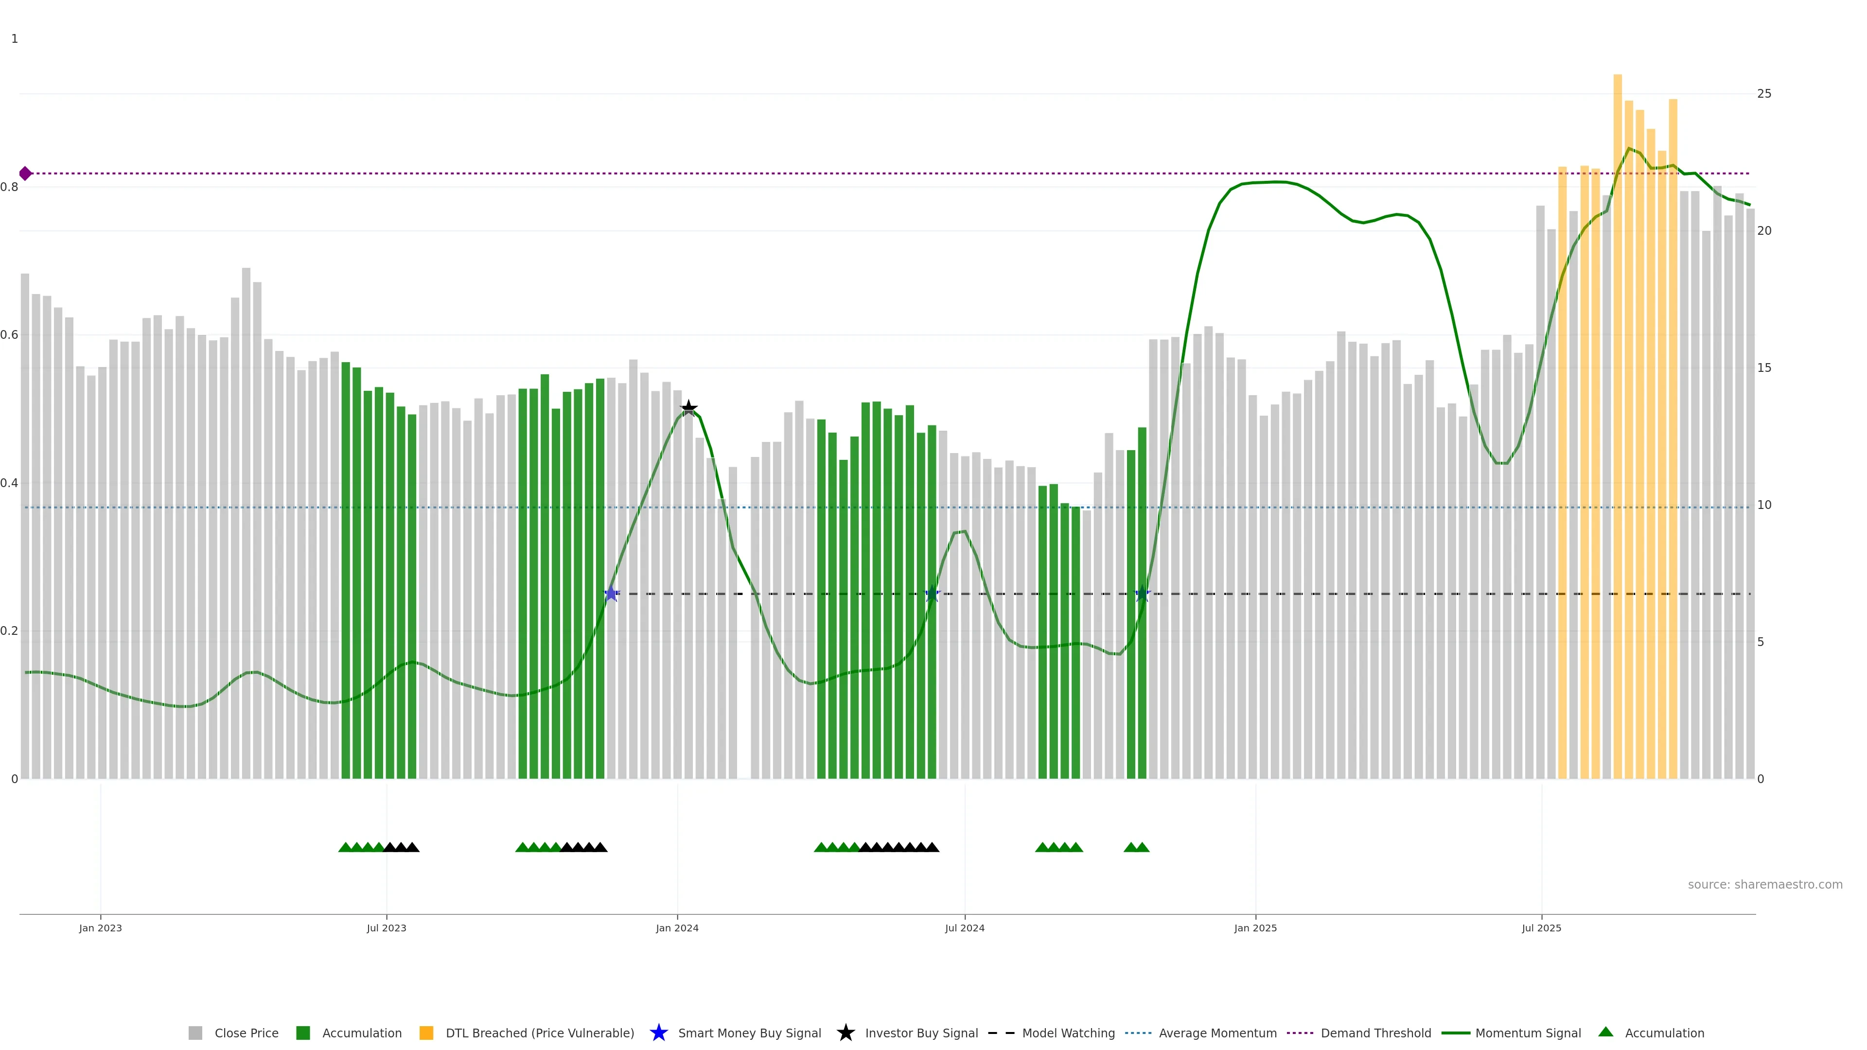Click the gray Close Price legend swatch
This screenshot has height=1050, width=1867.
[195, 1033]
